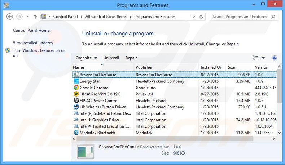Screen dimensions: 285x165
Task: Open the Control Panel breadcrumb
Action: [x=65, y=17]
